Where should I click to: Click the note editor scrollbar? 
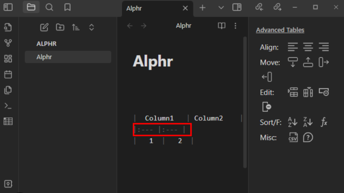coord(245,103)
